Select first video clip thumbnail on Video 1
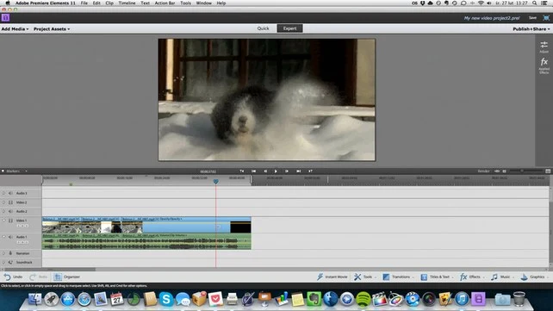553x311 pixels. pyautogui.click(x=61, y=227)
